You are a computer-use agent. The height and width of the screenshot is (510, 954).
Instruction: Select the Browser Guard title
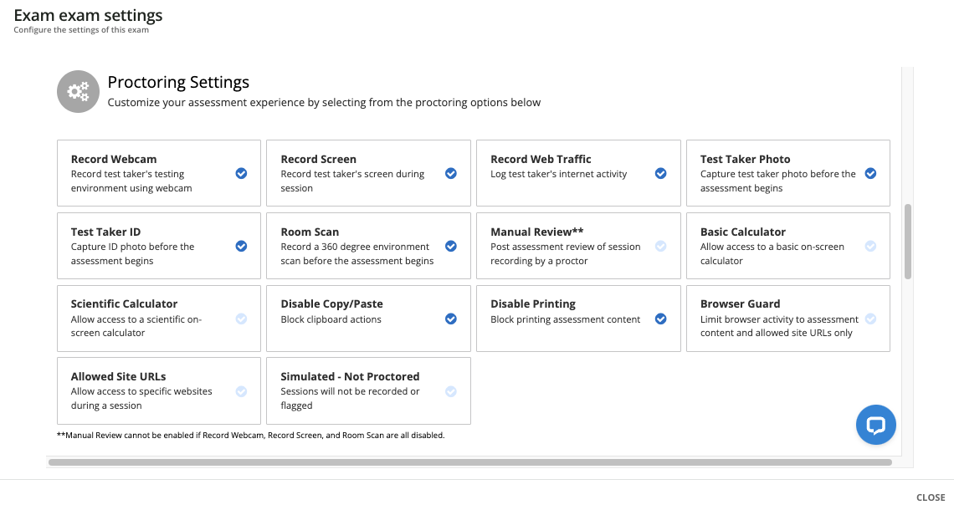(740, 304)
